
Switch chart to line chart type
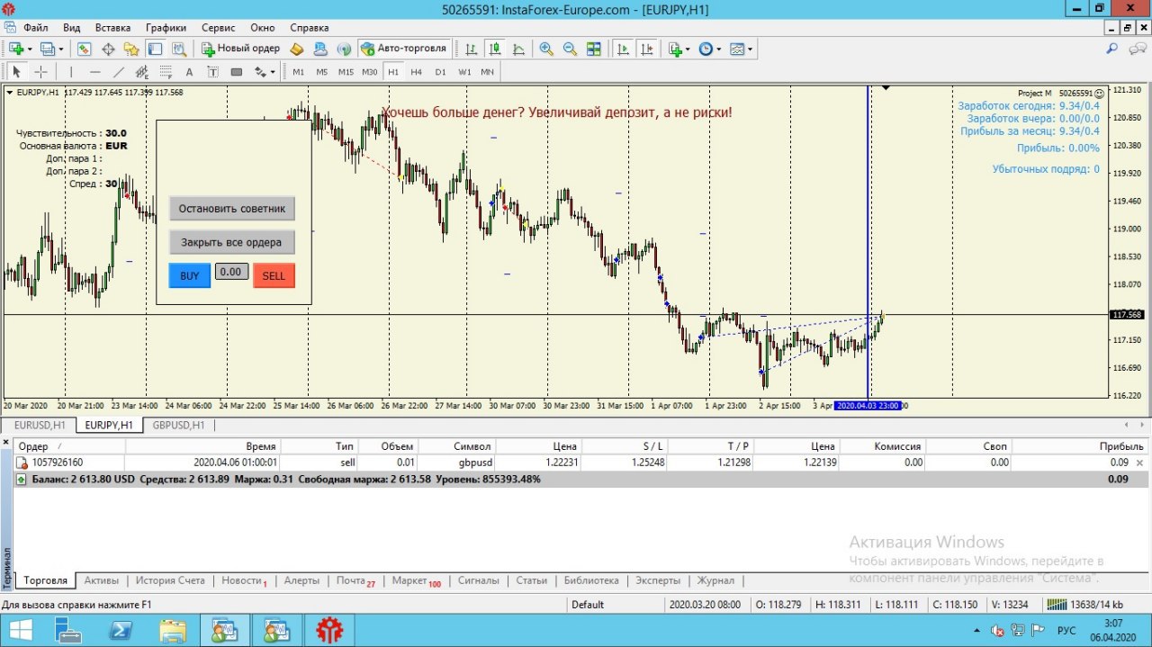(x=518, y=49)
